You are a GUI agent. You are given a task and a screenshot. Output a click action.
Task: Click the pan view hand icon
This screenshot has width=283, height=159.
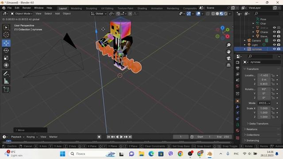tap(229, 52)
